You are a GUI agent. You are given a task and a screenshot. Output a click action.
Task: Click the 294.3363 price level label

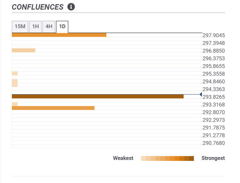click(214, 89)
